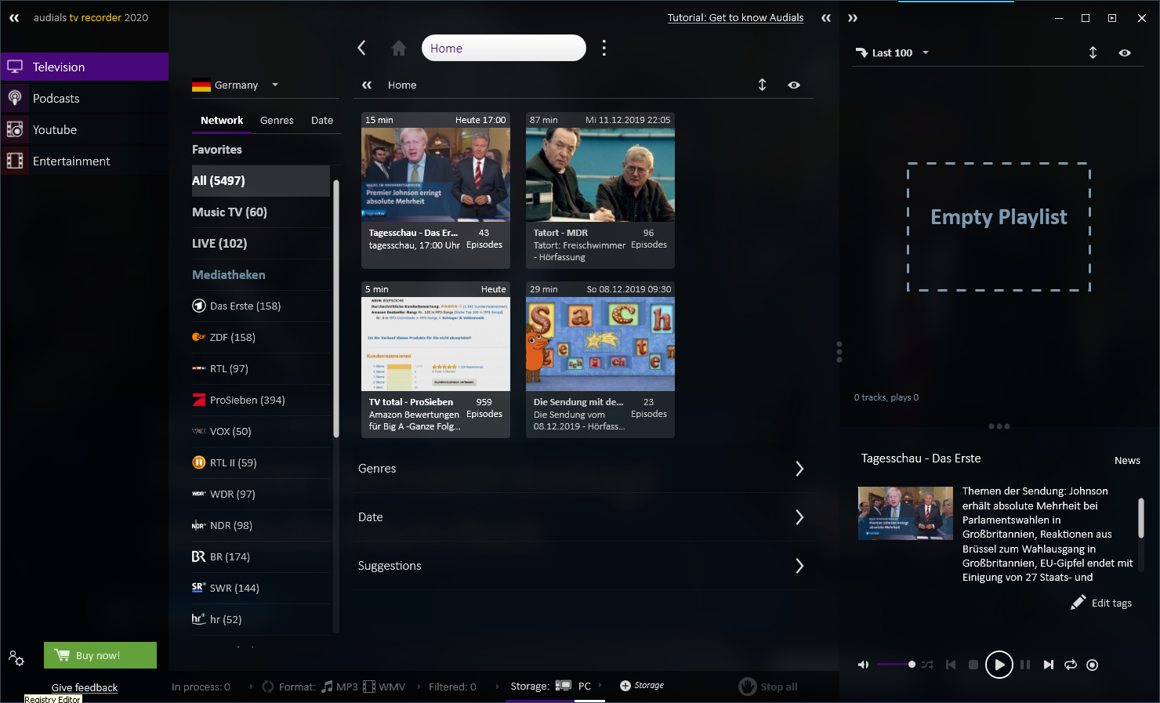This screenshot has width=1160, height=703.
Task: Select WDR (97) network
Action: click(x=261, y=494)
